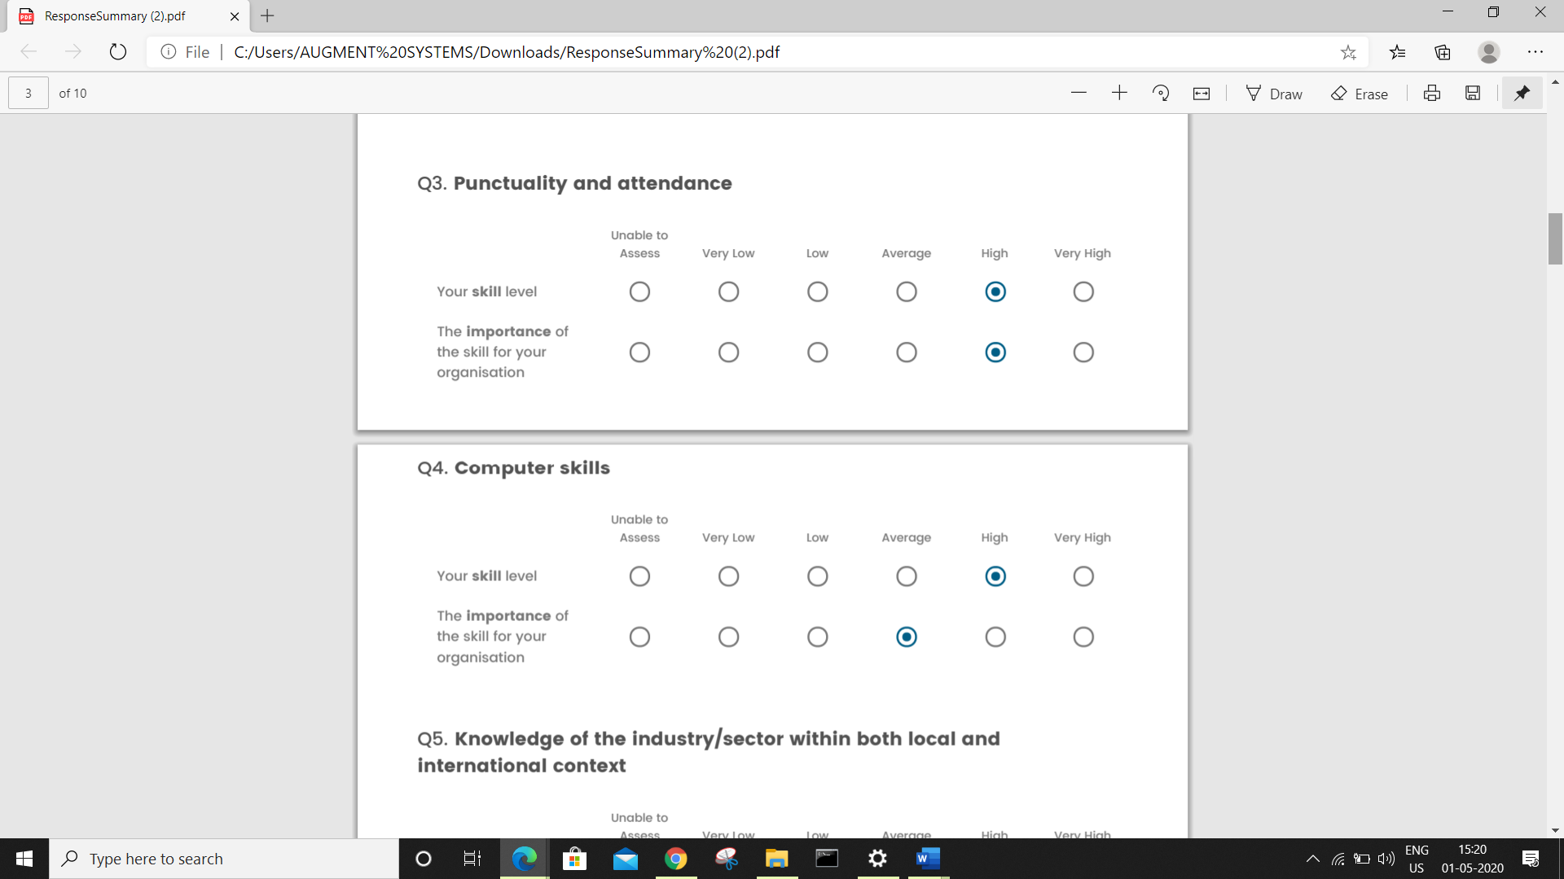This screenshot has height=879, width=1564.
Task: Select the Draw tool
Action: point(1274,94)
